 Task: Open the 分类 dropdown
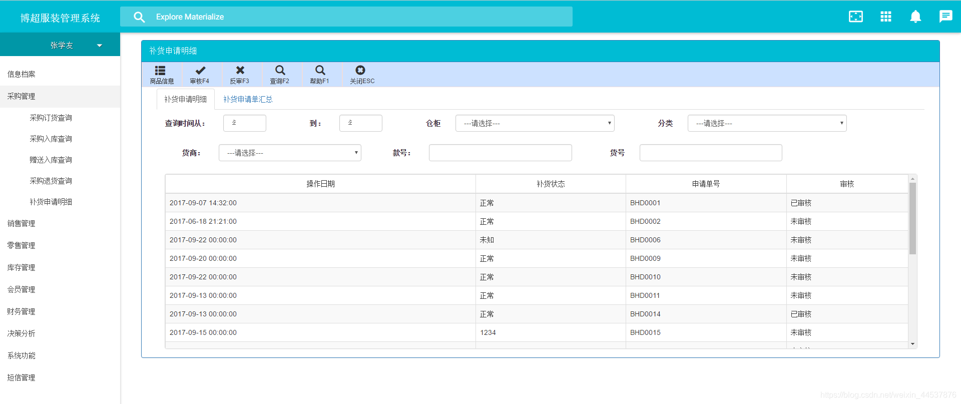(x=767, y=123)
